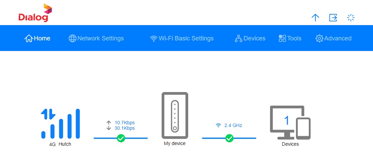Click the green checkmark on internet link
This screenshot has height=162, width=373.
coord(121,138)
